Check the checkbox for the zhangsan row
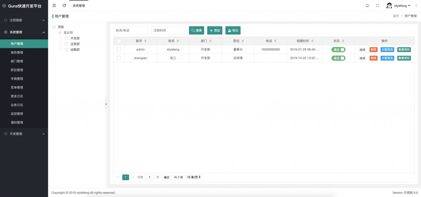This screenshot has height=197, width=421. click(119, 58)
